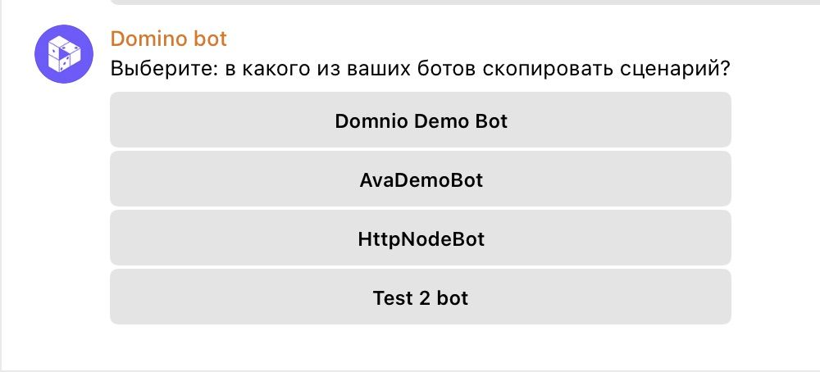
Task: Copy the scenario into AvaDemoBot
Action: (421, 179)
